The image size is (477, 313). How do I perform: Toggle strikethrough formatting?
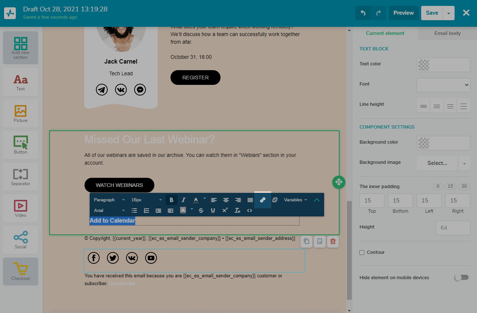pos(201,211)
